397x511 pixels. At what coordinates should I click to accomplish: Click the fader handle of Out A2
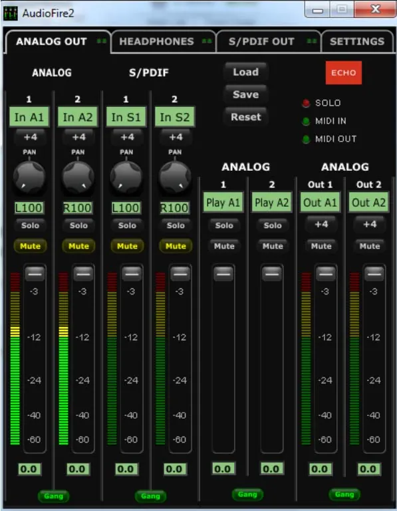[x=374, y=274]
